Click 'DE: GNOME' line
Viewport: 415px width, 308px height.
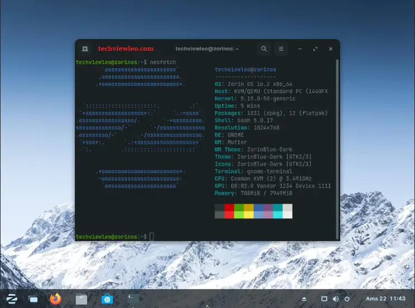[x=229, y=135]
